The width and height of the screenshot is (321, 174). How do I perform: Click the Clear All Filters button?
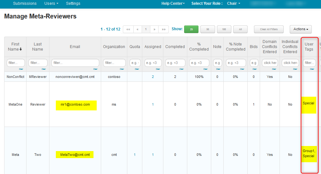(269, 29)
